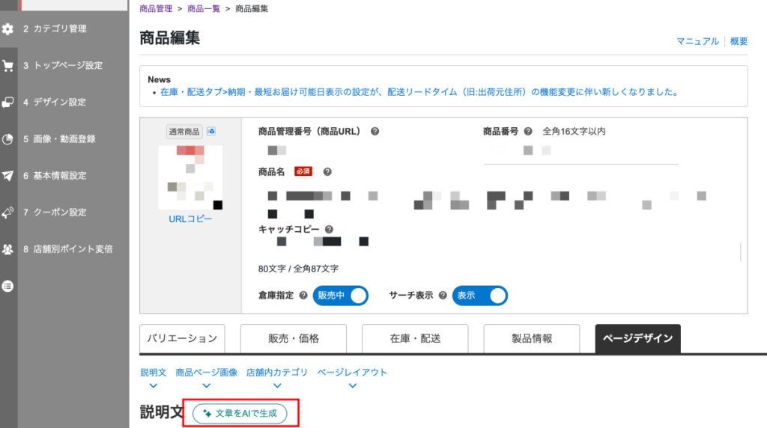Click the product image thumbnail
This screenshot has width=767, height=428.
point(190,177)
